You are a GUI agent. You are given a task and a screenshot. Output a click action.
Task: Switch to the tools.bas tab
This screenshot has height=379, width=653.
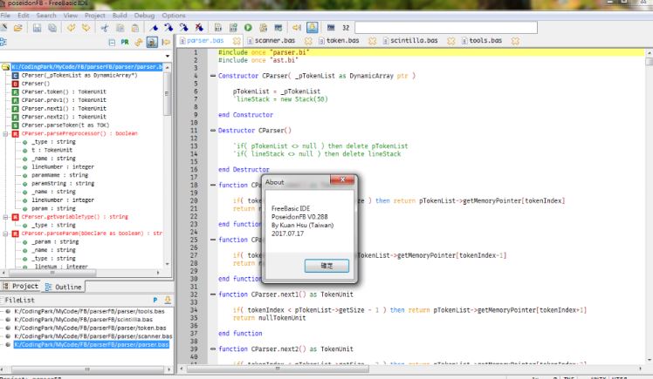[485, 41]
